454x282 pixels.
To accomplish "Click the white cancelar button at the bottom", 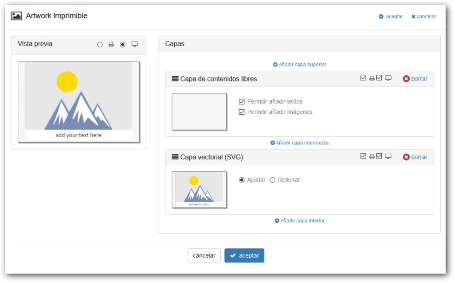I will point(204,256).
